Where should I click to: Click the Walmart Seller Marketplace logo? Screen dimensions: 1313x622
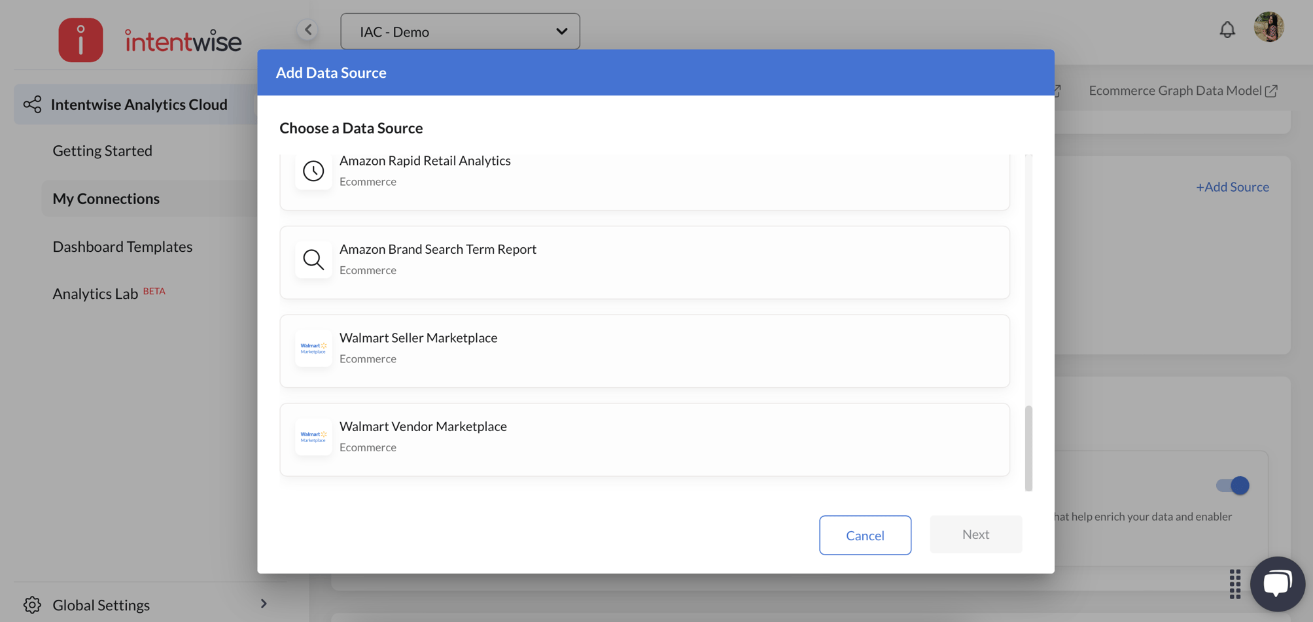[313, 349]
